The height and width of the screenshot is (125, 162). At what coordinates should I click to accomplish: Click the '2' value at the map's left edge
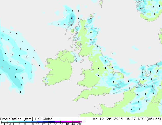coord(2,67)
